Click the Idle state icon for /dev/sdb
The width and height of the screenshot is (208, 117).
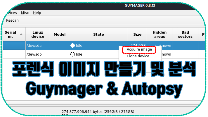[72, 54]
